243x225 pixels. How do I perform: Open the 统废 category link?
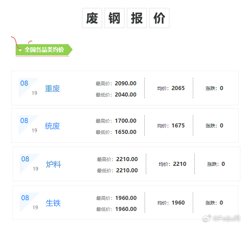coord(52,126)
